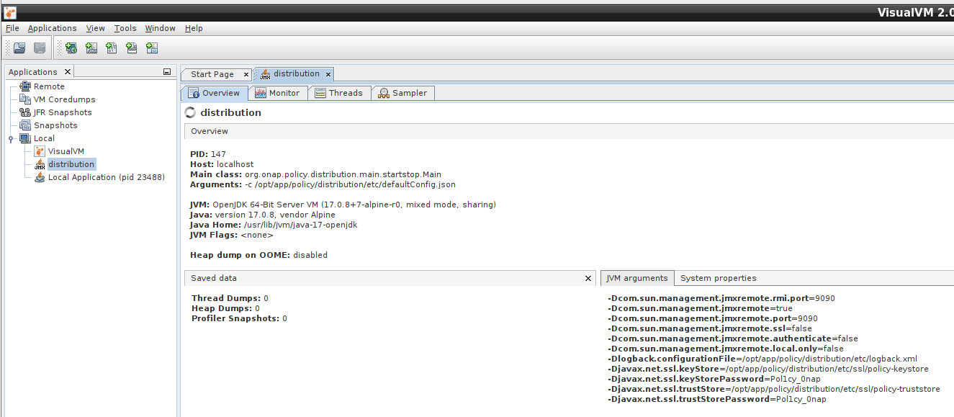Viewport: 954px width, 417px height.
Task: Open the Applications menu
Action: tap(52, 28)
